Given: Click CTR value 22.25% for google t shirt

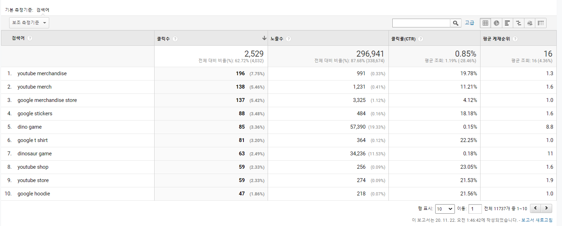Looking at the screenshot, I should [469, 140].
